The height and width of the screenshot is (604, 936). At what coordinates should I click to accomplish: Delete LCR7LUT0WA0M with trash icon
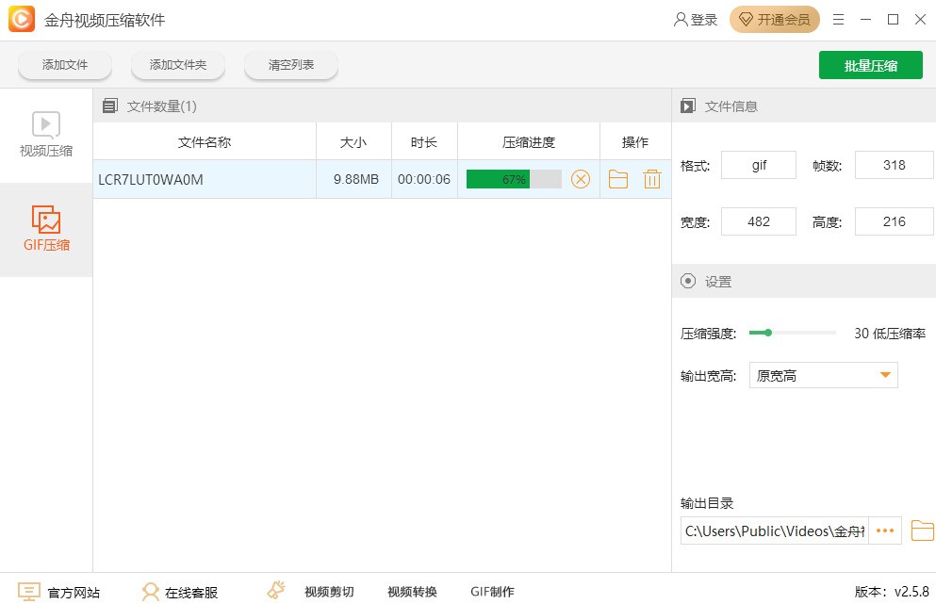pyautogui.click(x=652, y=179)
